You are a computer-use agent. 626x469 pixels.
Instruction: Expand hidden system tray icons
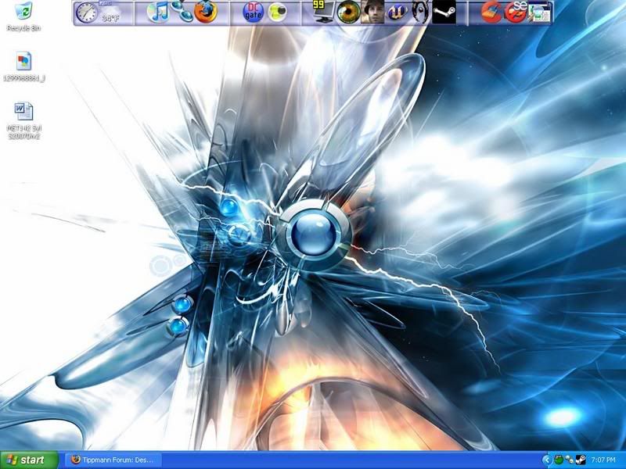click(546, 460)
